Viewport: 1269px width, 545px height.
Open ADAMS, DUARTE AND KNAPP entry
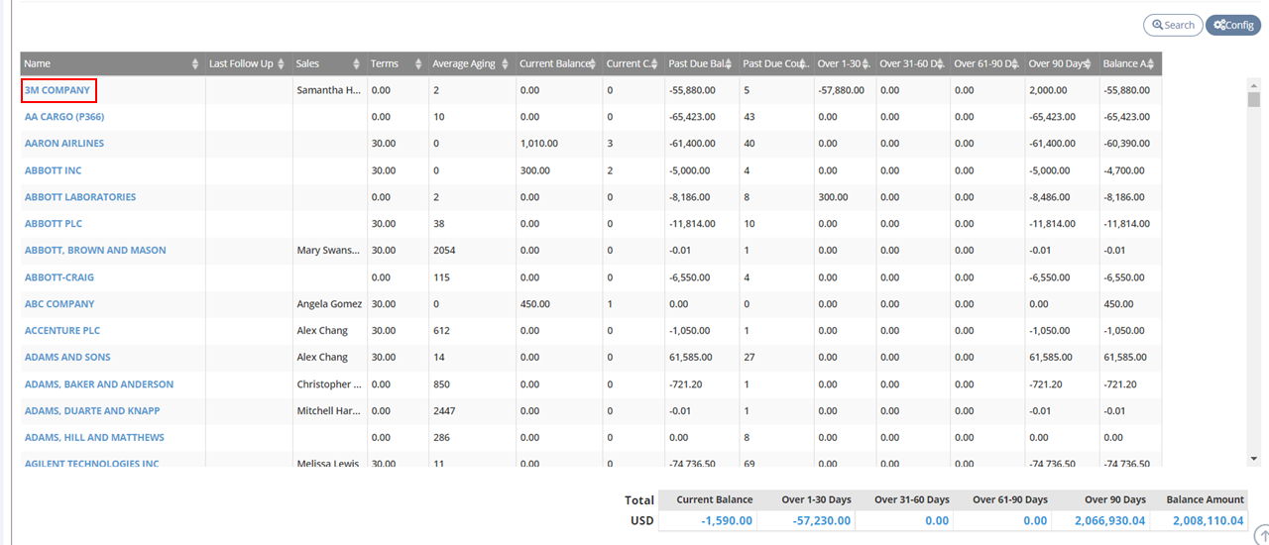[91, 411]
